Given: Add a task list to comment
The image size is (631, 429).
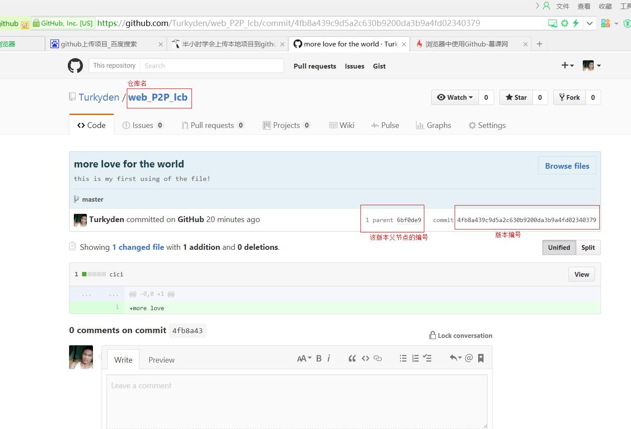Looking at the screenshot, I should [x=427, y=358].
